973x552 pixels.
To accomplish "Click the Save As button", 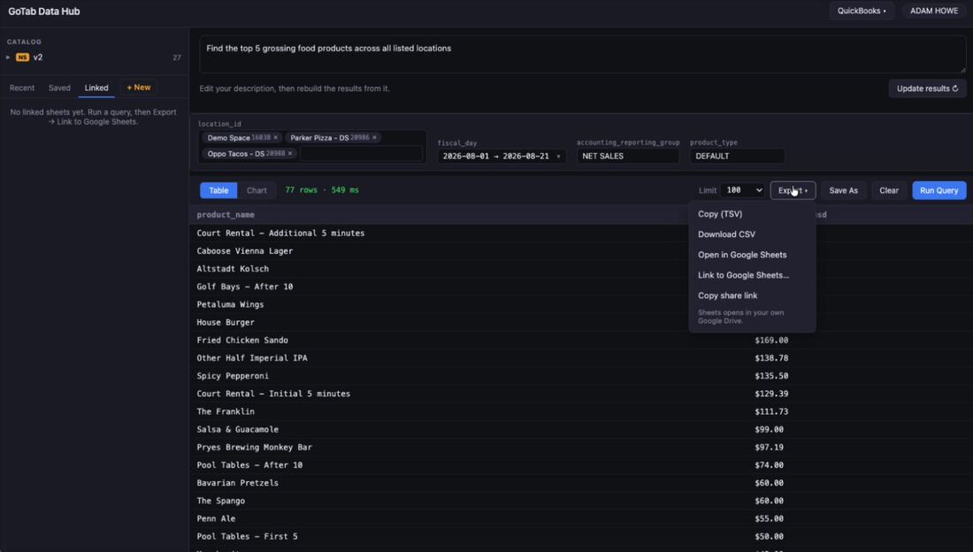I will pyautogui.click(x=843, y=190).
